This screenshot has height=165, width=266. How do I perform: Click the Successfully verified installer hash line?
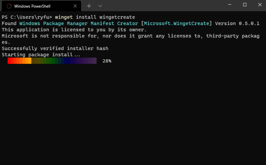coord(55,48)
